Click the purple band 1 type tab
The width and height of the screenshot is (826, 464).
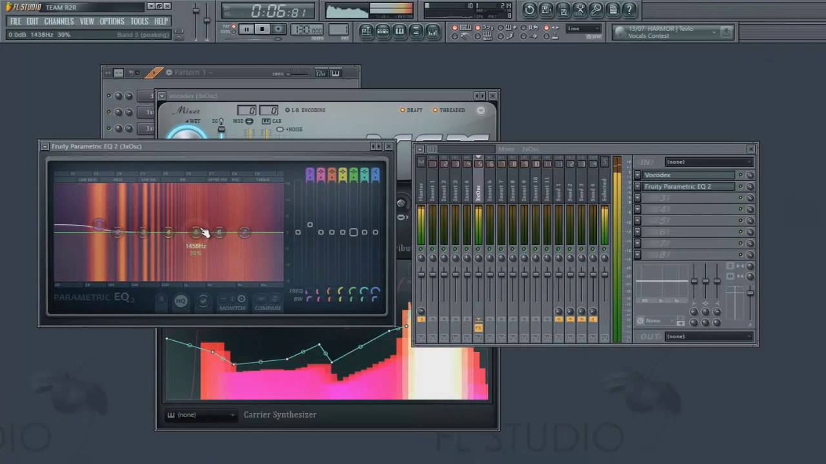point(310,174)
